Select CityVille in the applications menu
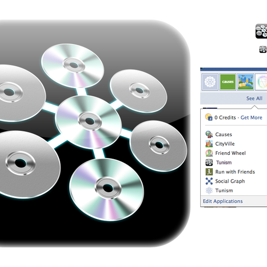This screenshot has height=267, width=267. [x=225, y=144]
